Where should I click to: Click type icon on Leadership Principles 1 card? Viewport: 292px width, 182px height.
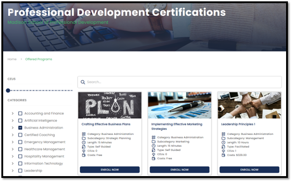point(223,146)
